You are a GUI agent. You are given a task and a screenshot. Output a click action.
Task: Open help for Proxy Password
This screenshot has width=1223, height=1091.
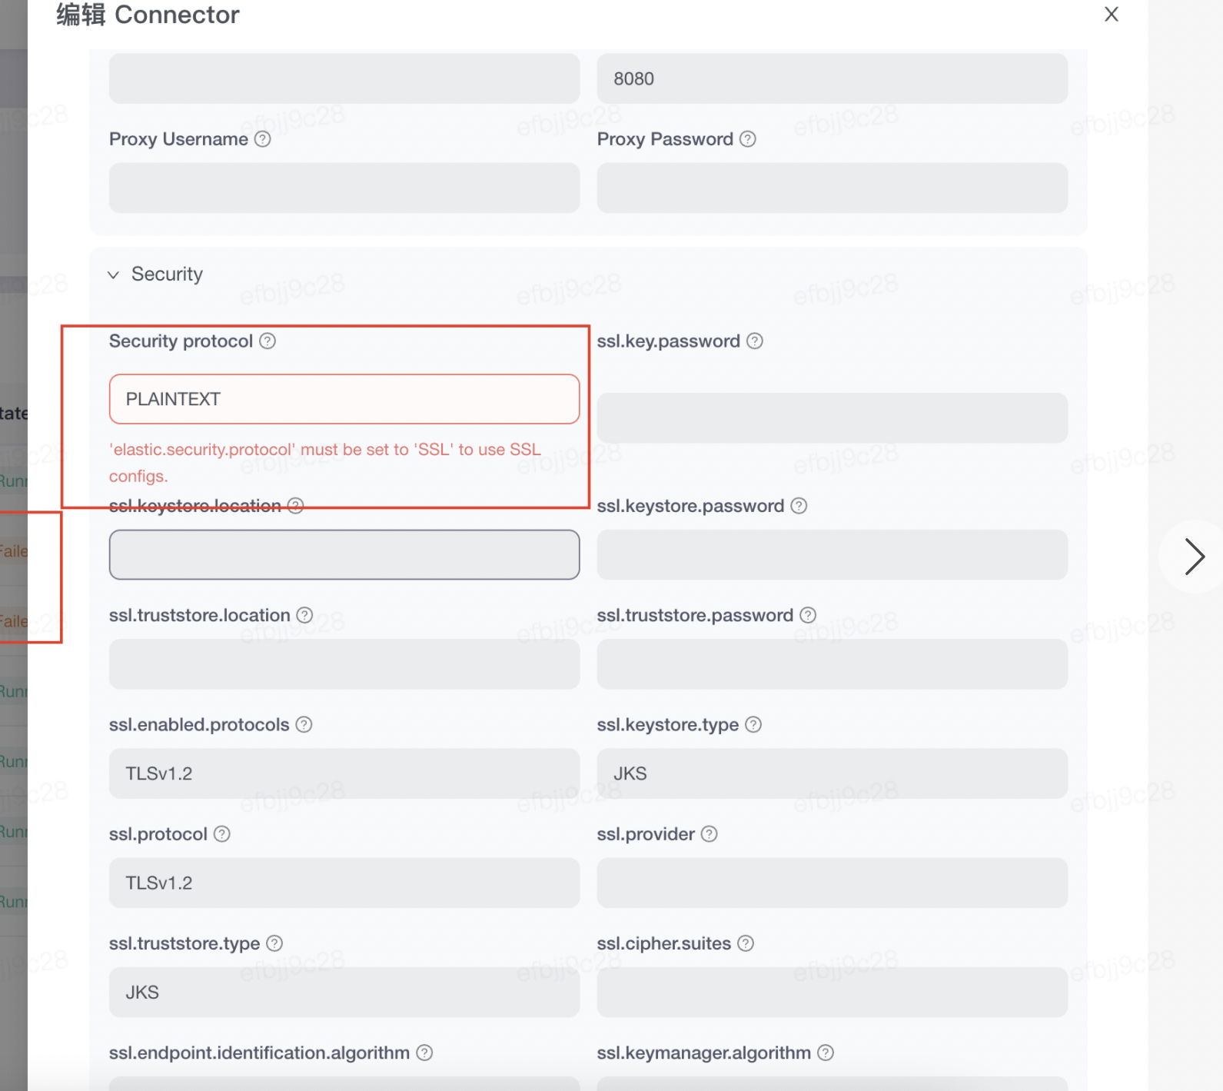coord(748,139)
